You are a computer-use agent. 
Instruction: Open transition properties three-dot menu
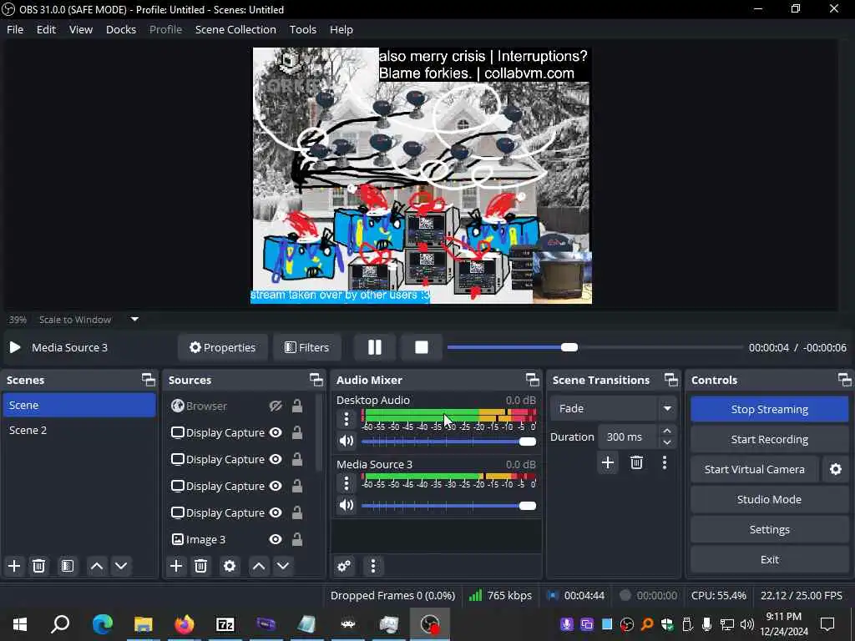point(664,462)
